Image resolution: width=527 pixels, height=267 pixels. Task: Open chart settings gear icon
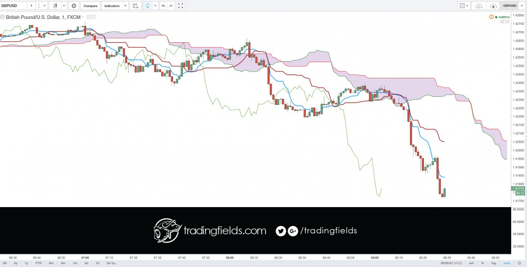(x=73, y=6)
